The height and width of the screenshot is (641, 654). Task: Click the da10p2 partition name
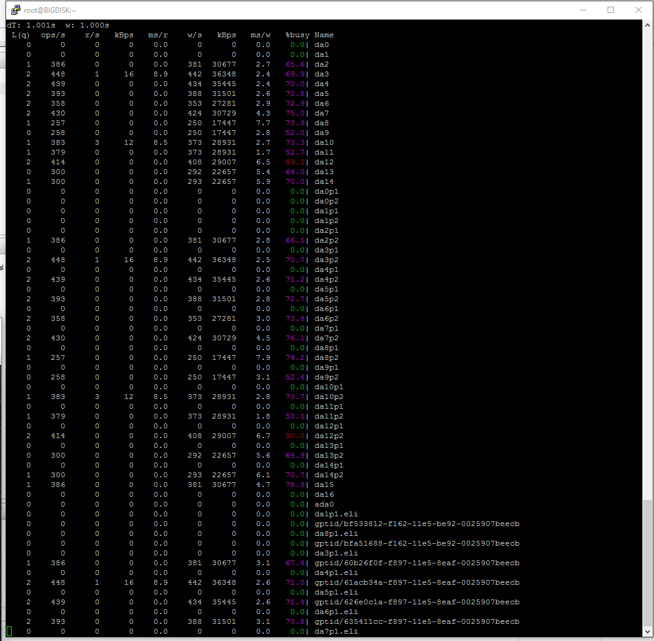329,397
